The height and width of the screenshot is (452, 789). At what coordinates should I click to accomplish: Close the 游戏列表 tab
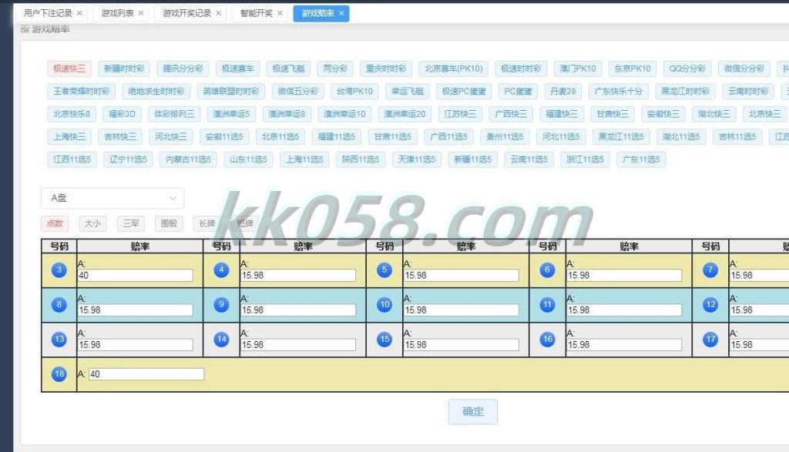(141, 13)
